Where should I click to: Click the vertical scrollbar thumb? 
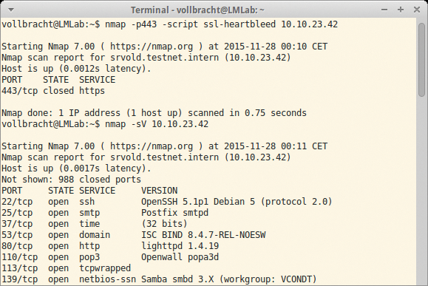pos(421,60)
